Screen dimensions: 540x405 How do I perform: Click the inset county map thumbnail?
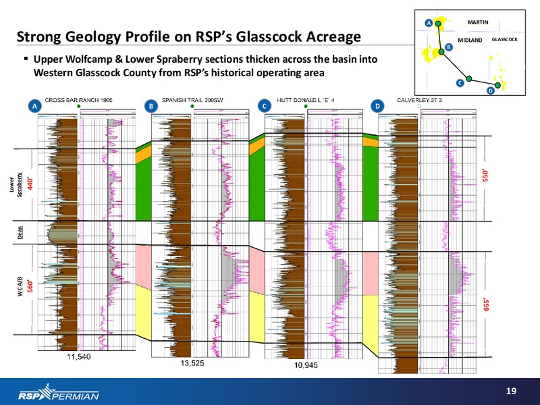(470, 53)
